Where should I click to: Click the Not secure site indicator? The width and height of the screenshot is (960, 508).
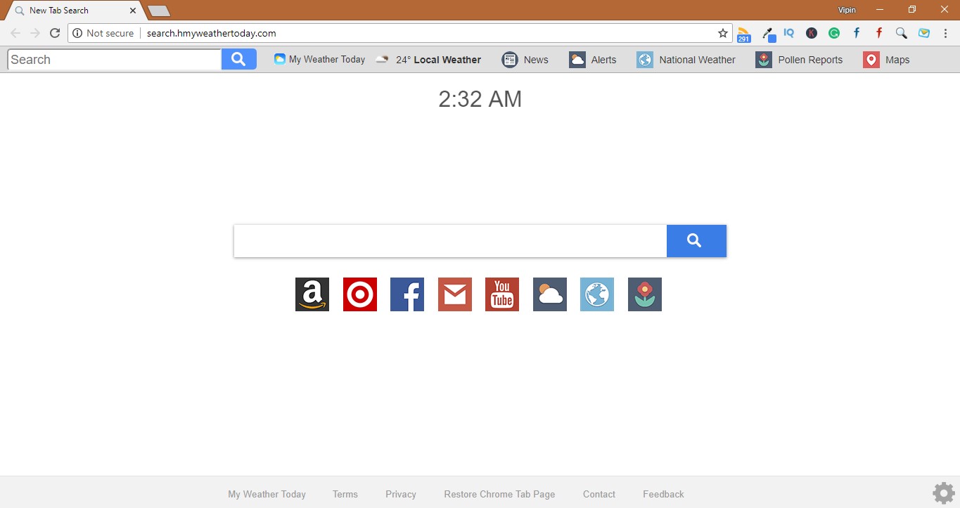tap(104, 32)
